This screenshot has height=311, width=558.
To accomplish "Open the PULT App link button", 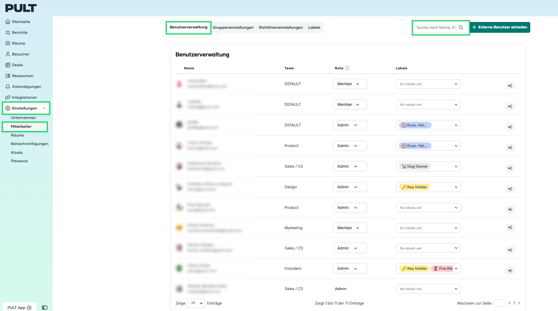I will [x=19, y=307].
